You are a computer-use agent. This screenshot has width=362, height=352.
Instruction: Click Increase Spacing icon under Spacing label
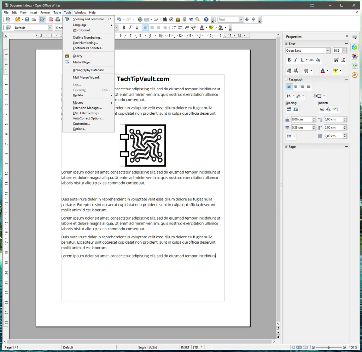pos(289,109)
